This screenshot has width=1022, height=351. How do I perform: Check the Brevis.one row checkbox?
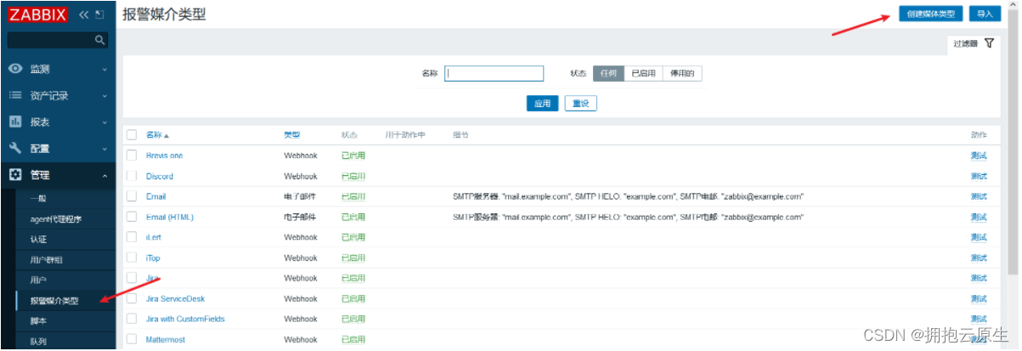(131, 156)
